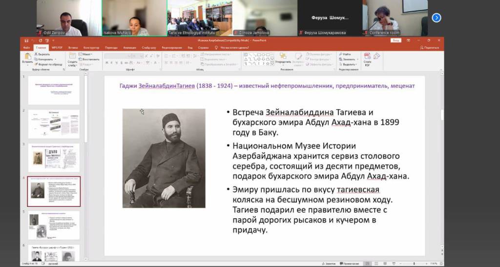Select slide 5 thumbnail in slide panel
Viewport: 500px width, 267px height.
coord(53,225)
